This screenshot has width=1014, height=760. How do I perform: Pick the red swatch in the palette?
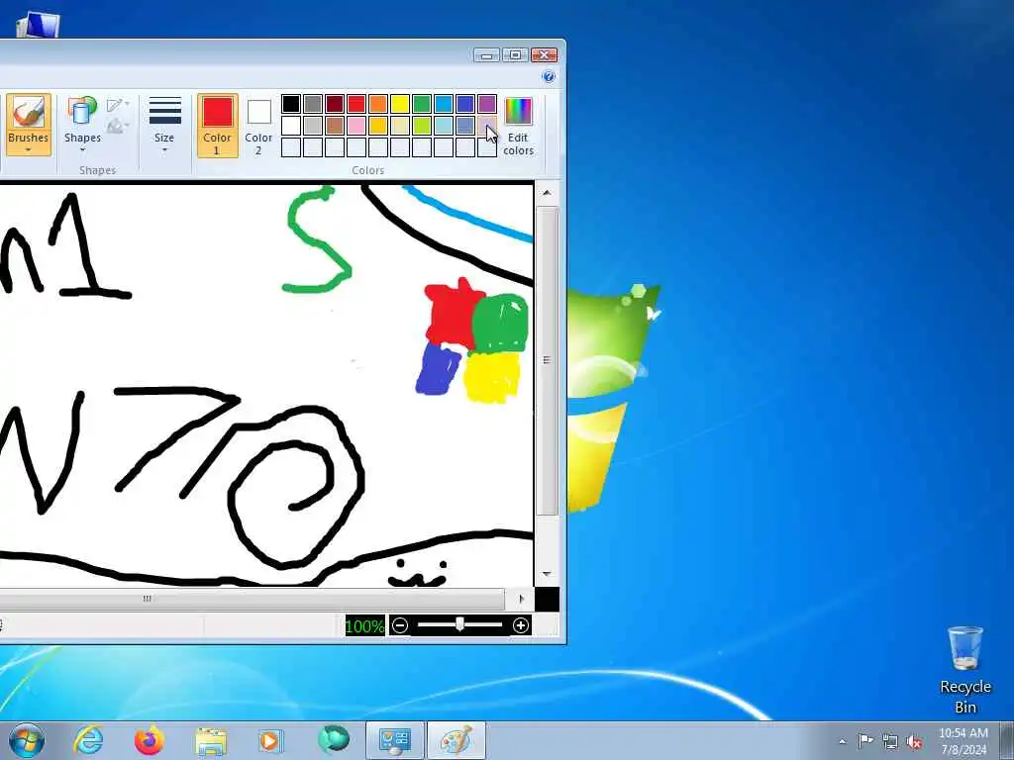(x=356, y=103)
